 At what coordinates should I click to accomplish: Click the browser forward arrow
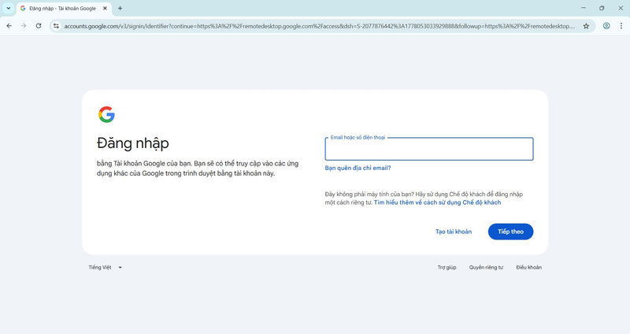[x=24, y=26]
